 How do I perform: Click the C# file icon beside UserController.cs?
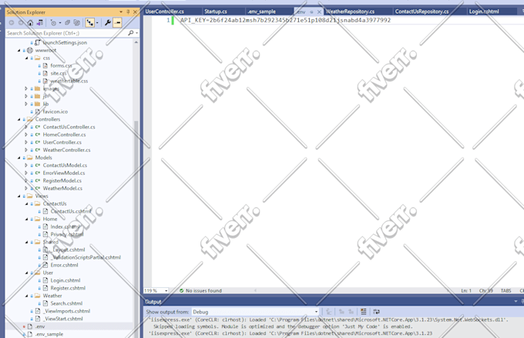pos(38,142)
